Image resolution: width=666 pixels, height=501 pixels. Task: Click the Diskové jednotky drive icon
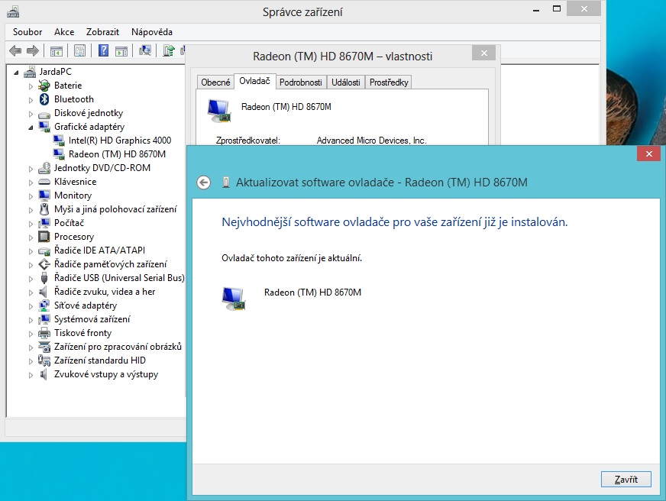(x=44, y=115)
